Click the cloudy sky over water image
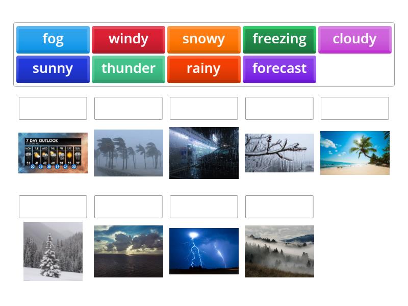The image size is (408, 306). 128,250
